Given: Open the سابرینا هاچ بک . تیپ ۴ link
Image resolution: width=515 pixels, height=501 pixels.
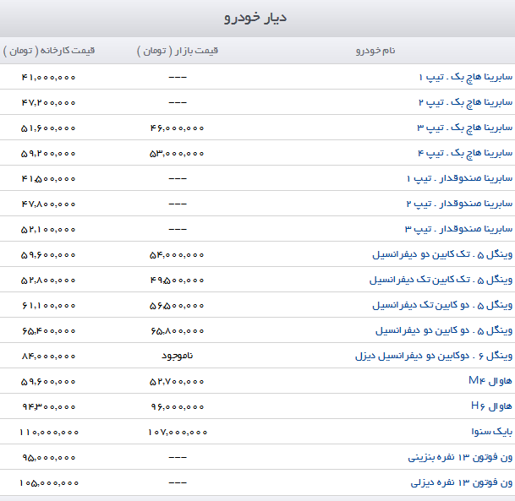Looking at the screenshot, I should click(x=465, y=153).
